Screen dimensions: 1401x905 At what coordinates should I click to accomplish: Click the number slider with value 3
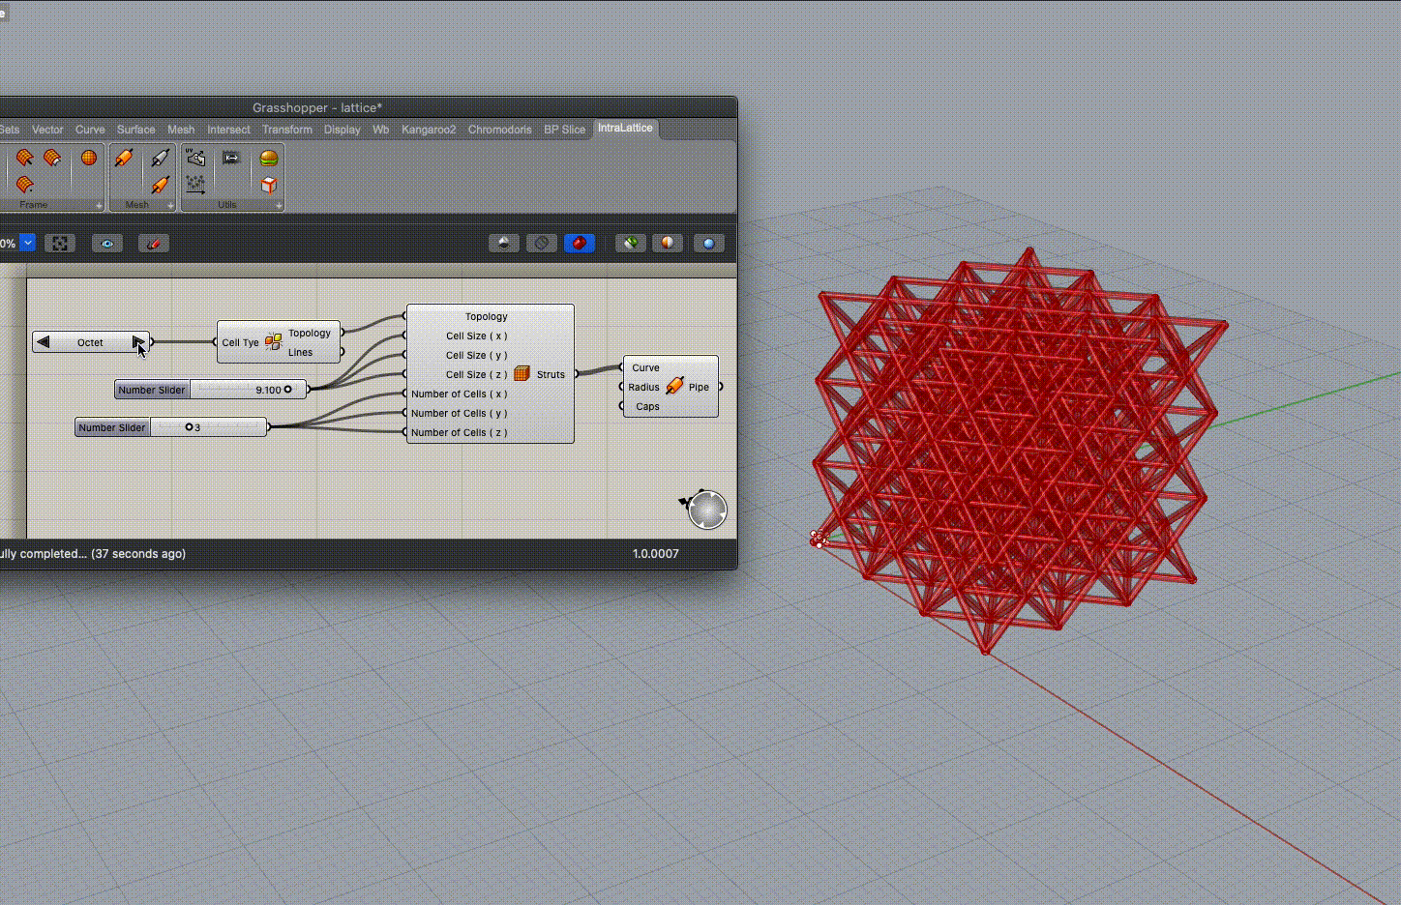(x=208, y=427)
